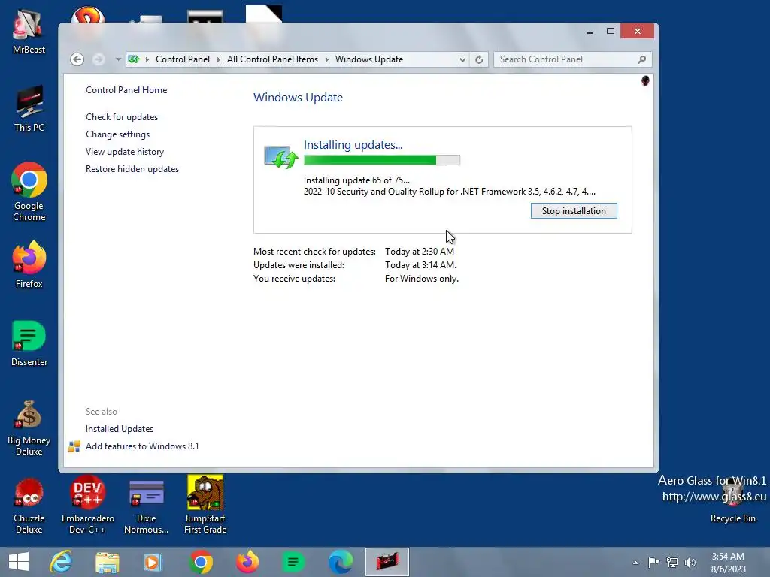The width and height of the screenshot is (770, 577).
Task: Open Restore hidden updates link
Action: tap(132, 169)
